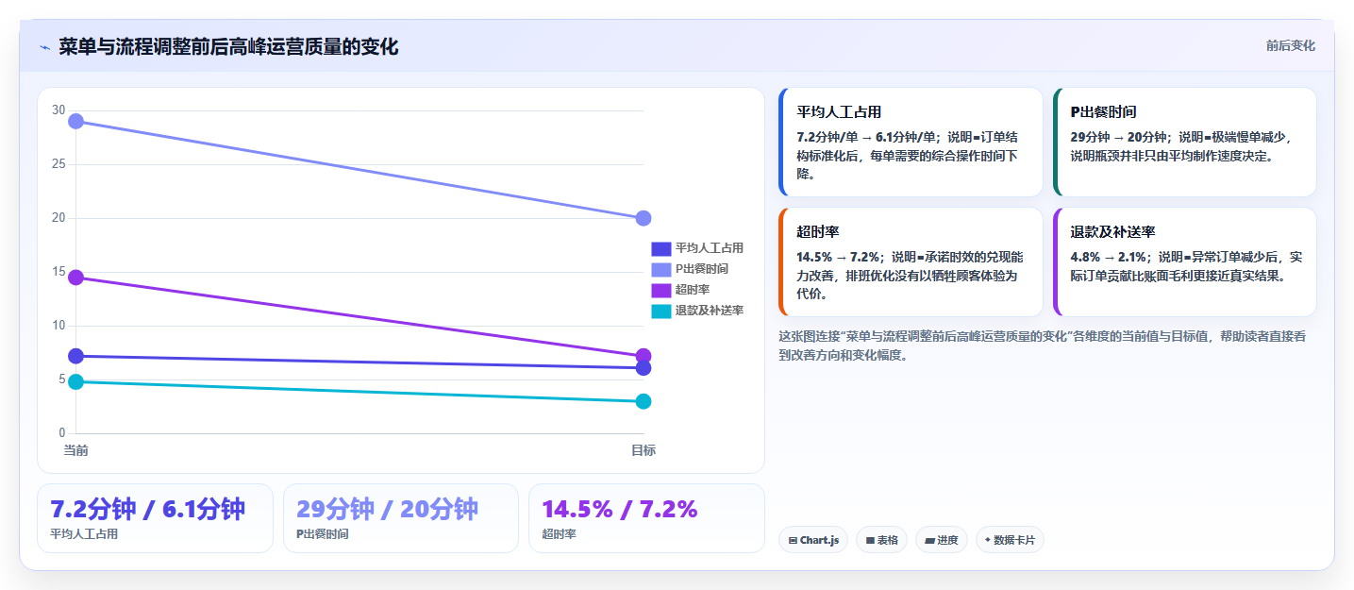The height and width of the screenshot is (590, 1354).
Task: Click the 超时率 point at 目标
Action: click(644, 356)
